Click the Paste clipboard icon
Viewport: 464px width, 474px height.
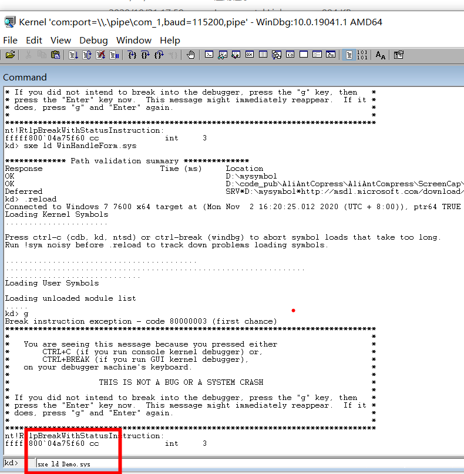point(55,55)
